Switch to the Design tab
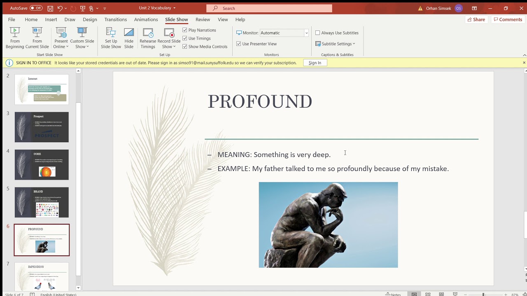527x296 pixels. pyautogui.click(x=90, y=19)
